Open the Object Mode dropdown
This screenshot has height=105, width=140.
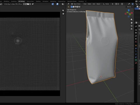(x=77, y=4)
